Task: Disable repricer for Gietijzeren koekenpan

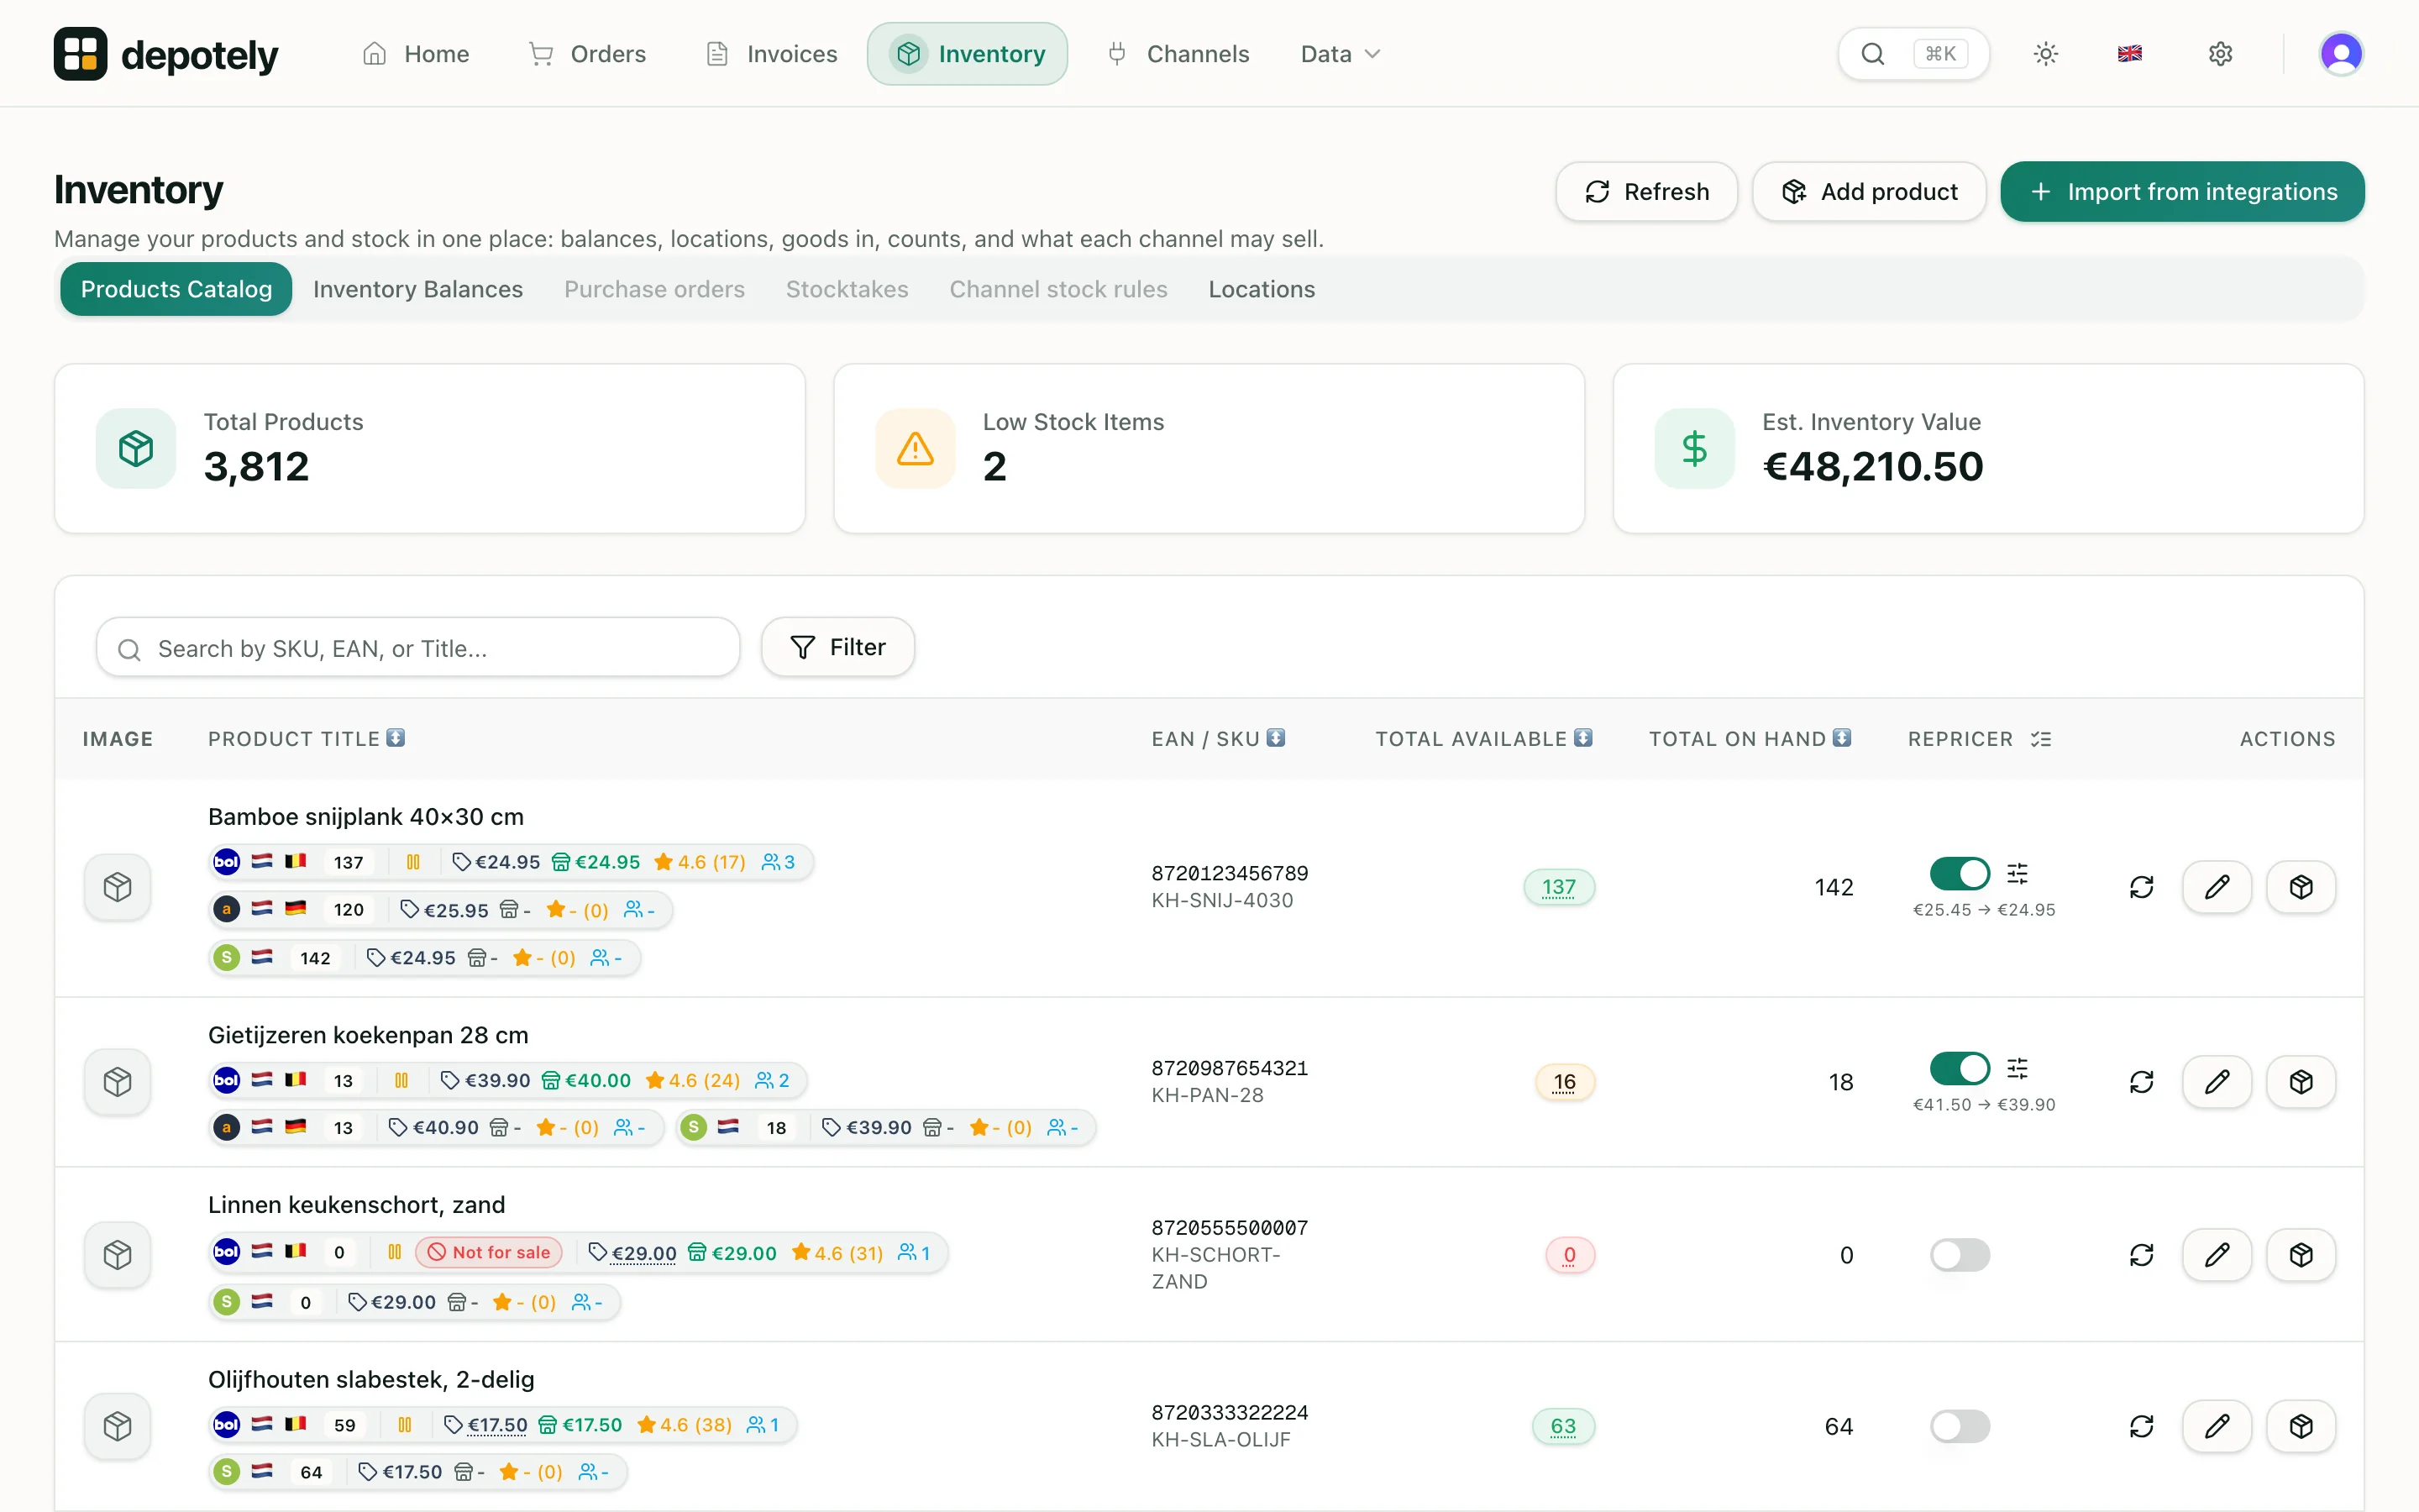Action: pos(1960,1068)
